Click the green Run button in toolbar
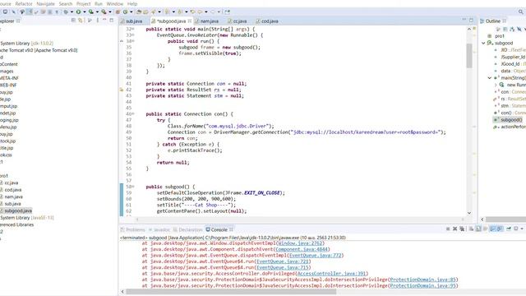The height and width of the screenshot is (296, 526). 78,12
